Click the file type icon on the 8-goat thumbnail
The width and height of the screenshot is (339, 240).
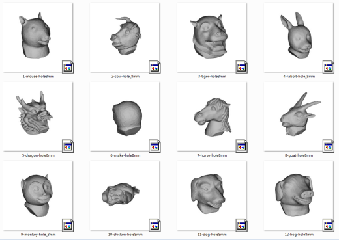click(x=329, y=146)
